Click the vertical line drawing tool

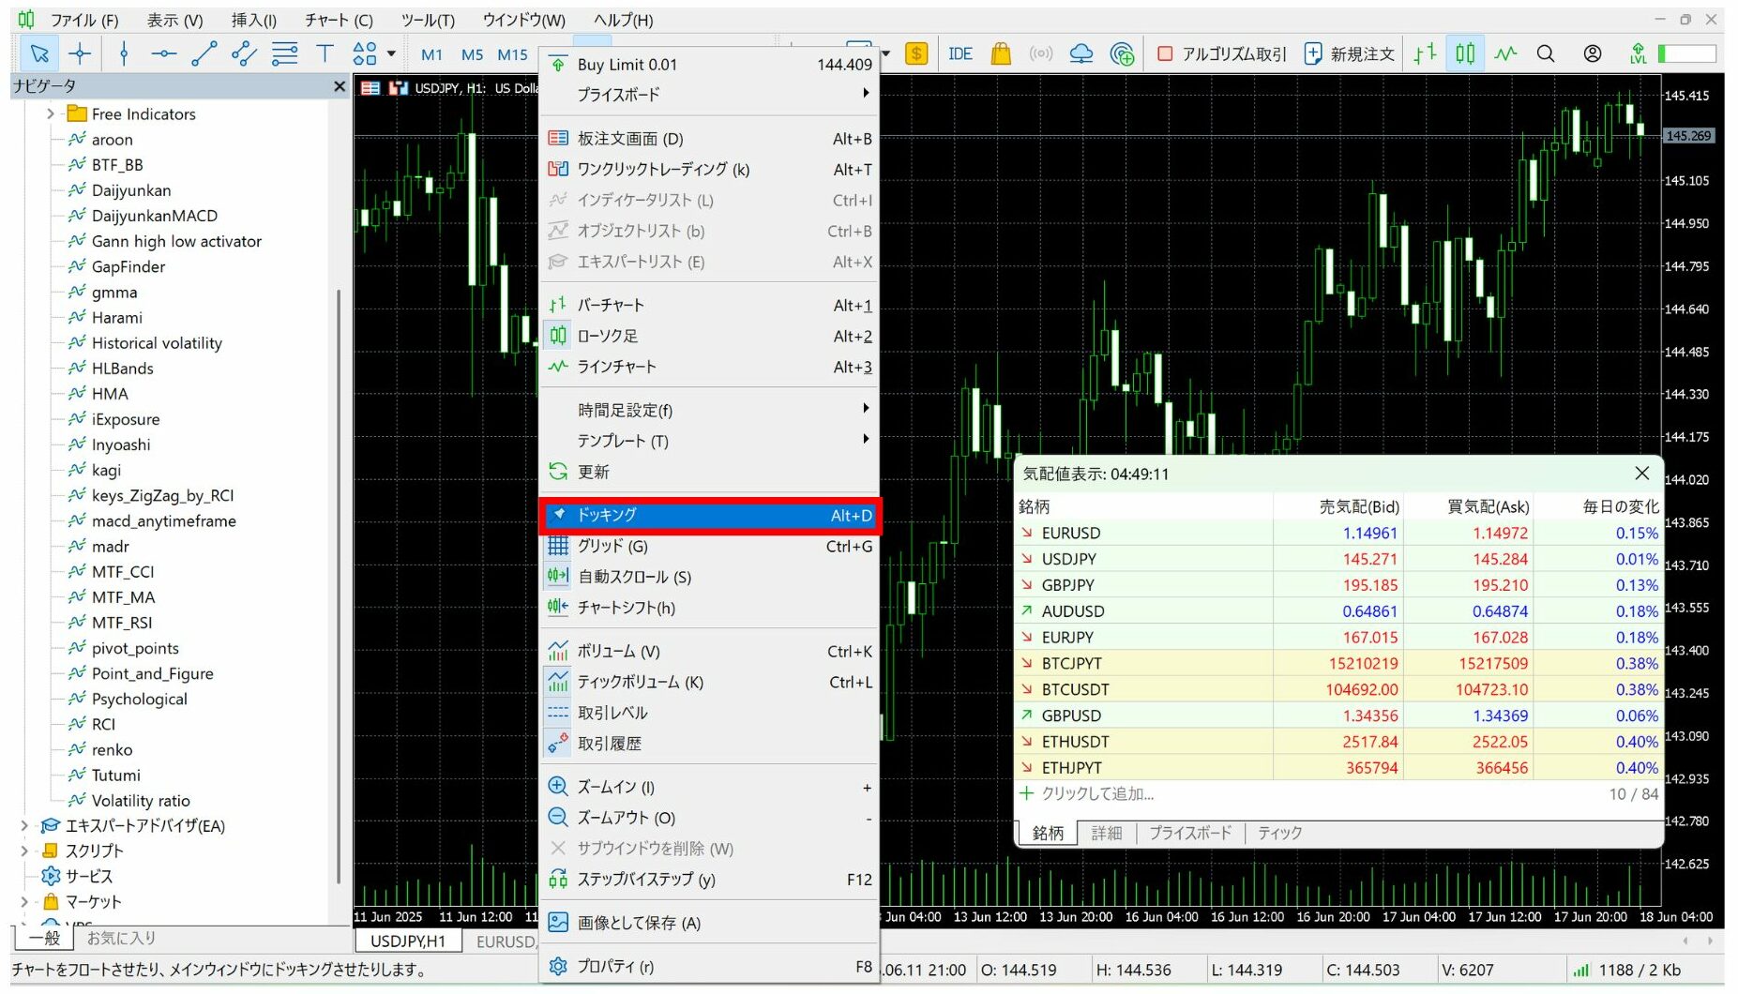[x=124, y=53]
